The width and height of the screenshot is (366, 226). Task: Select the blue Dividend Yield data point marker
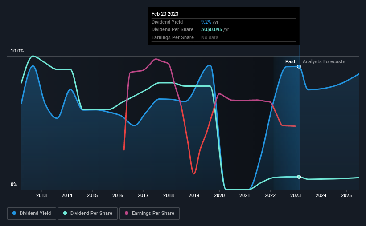299,66
